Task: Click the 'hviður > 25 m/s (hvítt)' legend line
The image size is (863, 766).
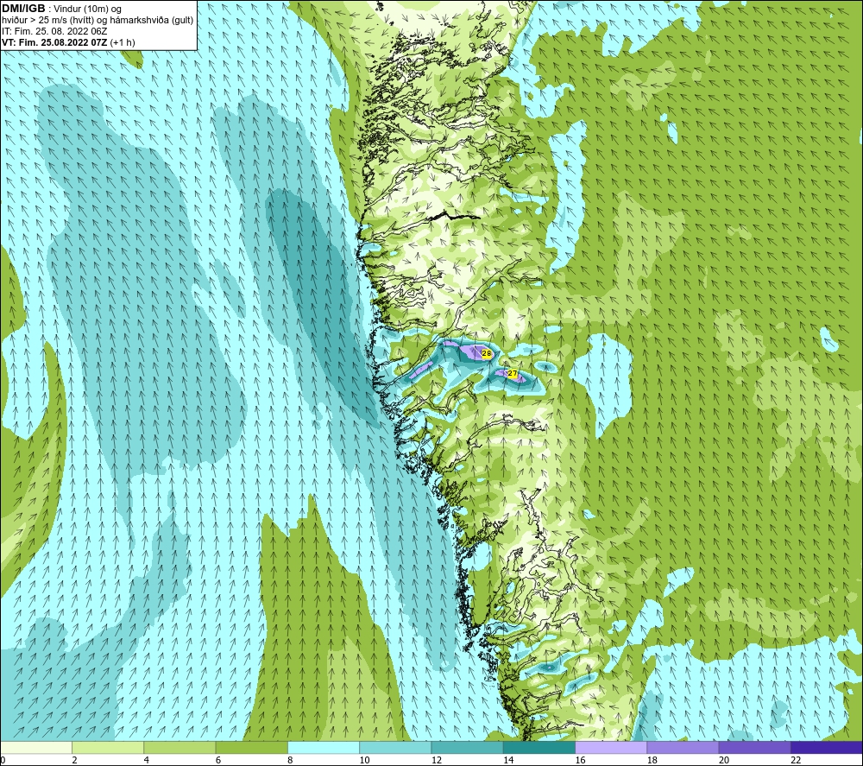Action: point(47,21)
